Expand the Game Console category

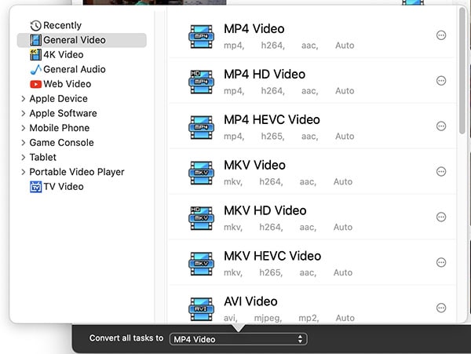[23, 143]
